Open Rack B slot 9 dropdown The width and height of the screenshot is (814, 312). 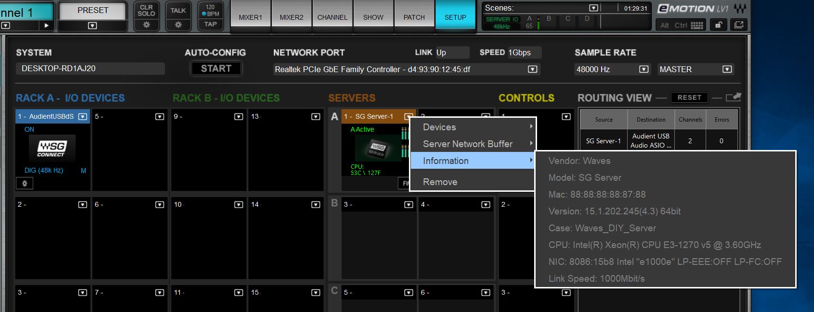coord(238,116)
